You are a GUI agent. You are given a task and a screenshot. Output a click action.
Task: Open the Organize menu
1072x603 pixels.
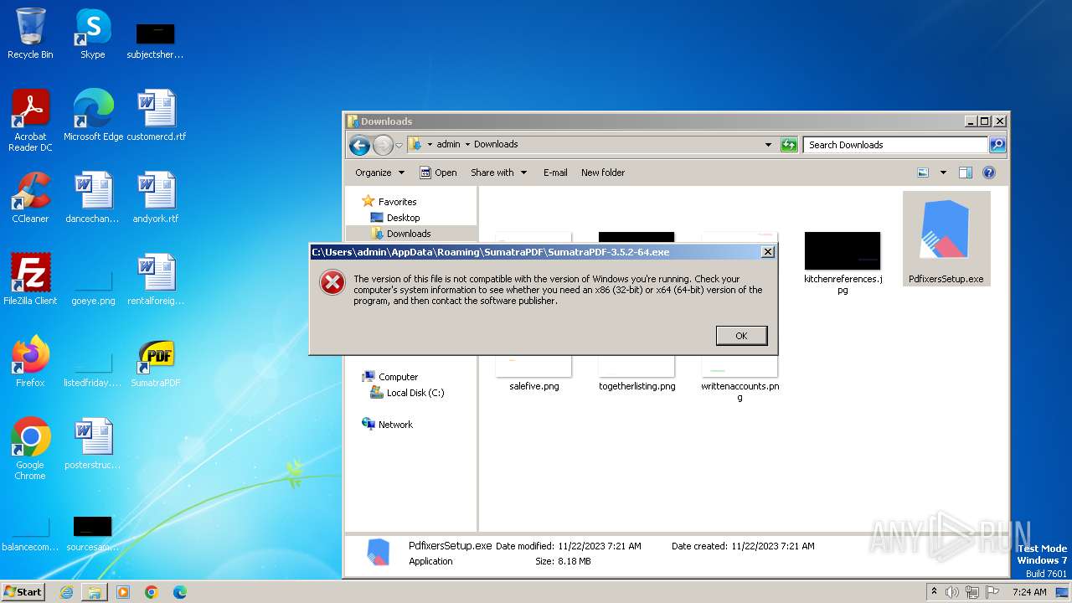[379, 173]
